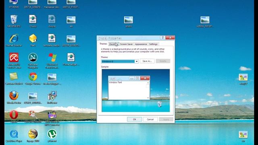Select the image file starting with 430729
Viewport: 258px width, 145px height.
pos(71,4)
